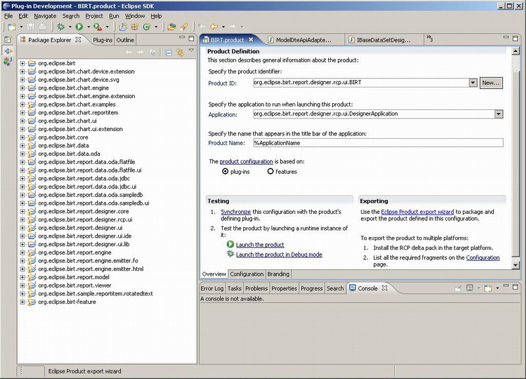
Task: Click the Synchronize link under Testing
Action: [235, 212]
